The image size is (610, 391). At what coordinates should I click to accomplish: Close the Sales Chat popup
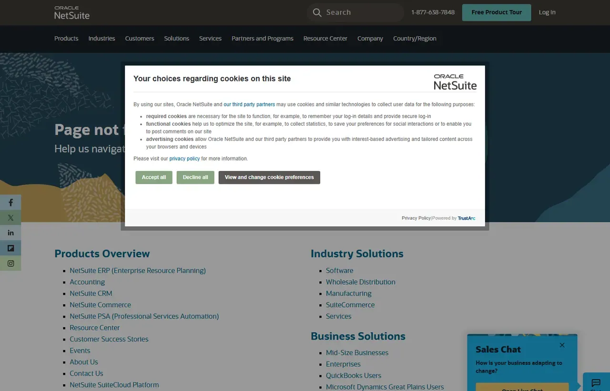click(x=562, y=345)
